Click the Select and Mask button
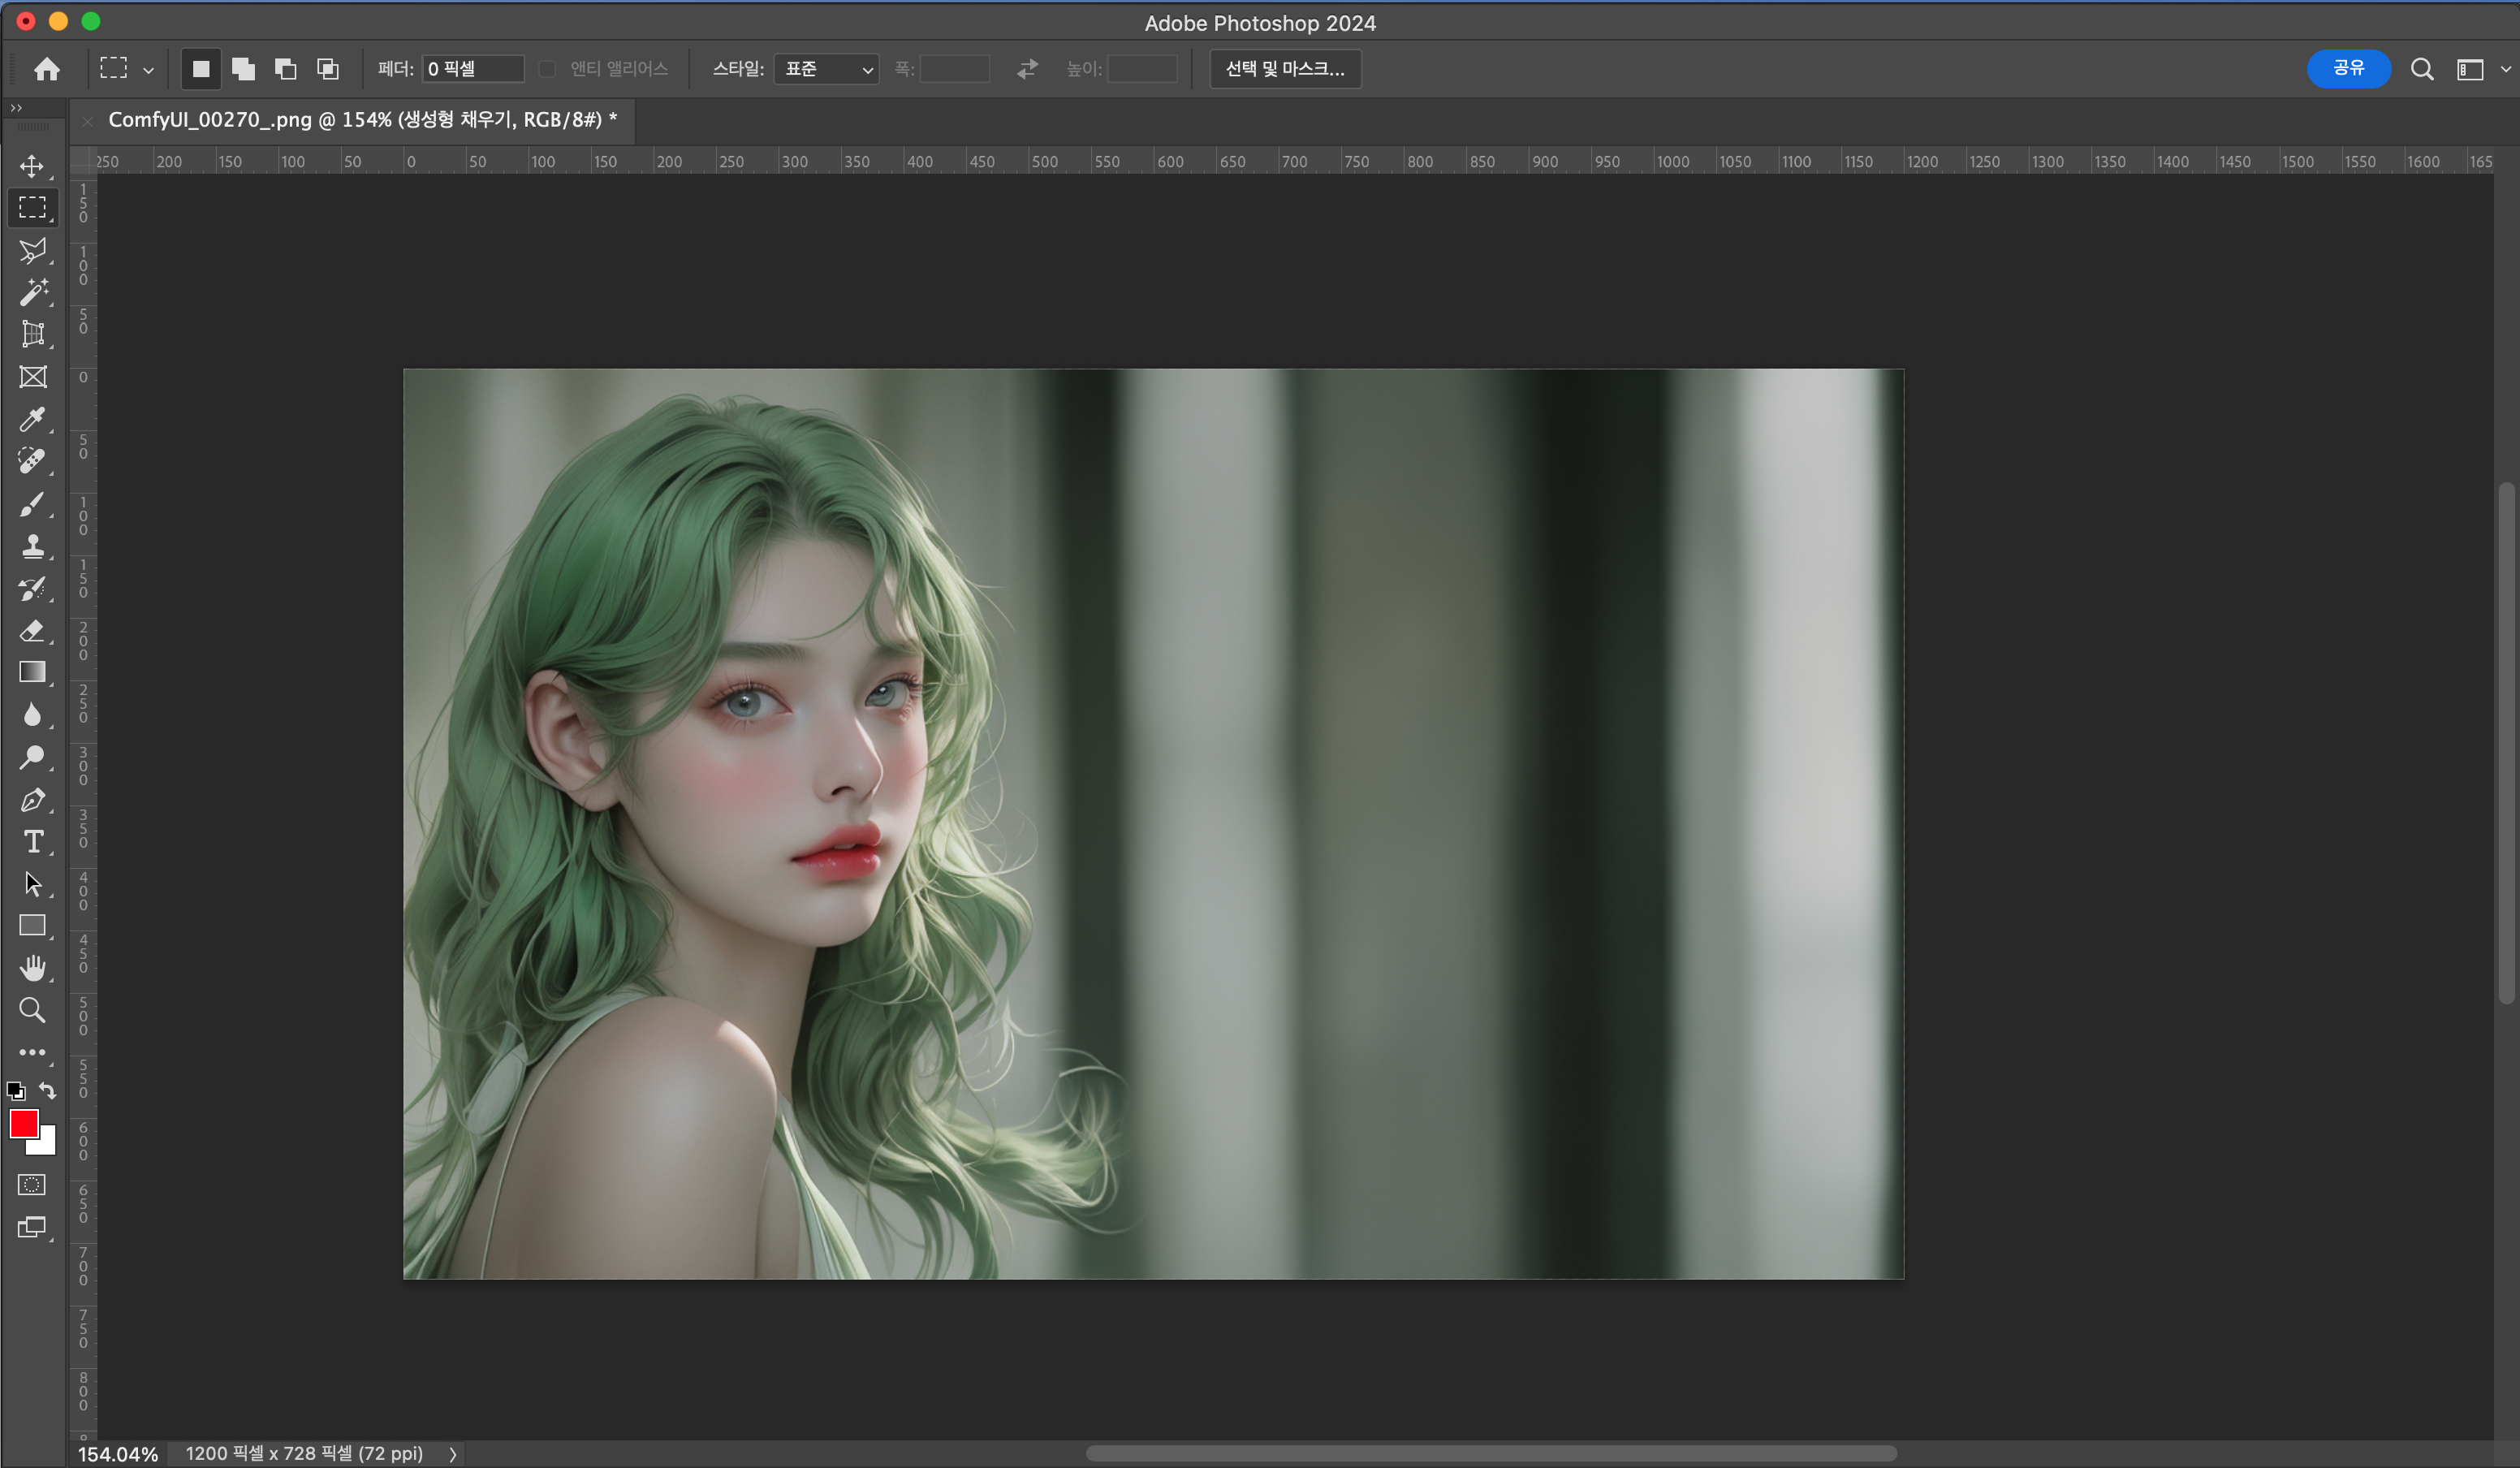2520x1468 pixels. pyautogui.click(x=1285, y=68)
